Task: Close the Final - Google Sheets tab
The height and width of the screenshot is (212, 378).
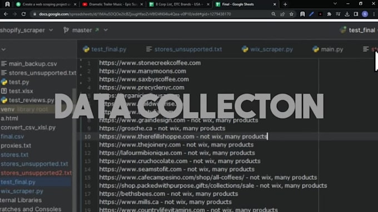Action: coord(275,4)
